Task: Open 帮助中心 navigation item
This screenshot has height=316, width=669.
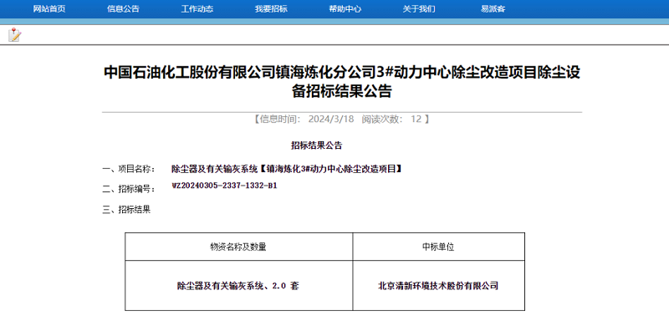Action: click(345, 9)
